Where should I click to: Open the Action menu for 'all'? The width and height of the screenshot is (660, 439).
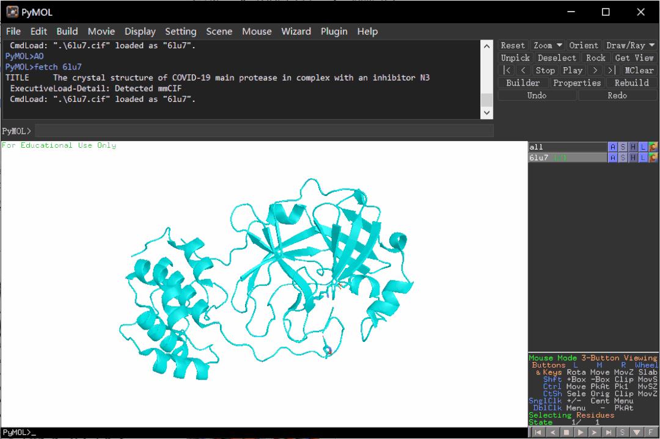(612, 147)
